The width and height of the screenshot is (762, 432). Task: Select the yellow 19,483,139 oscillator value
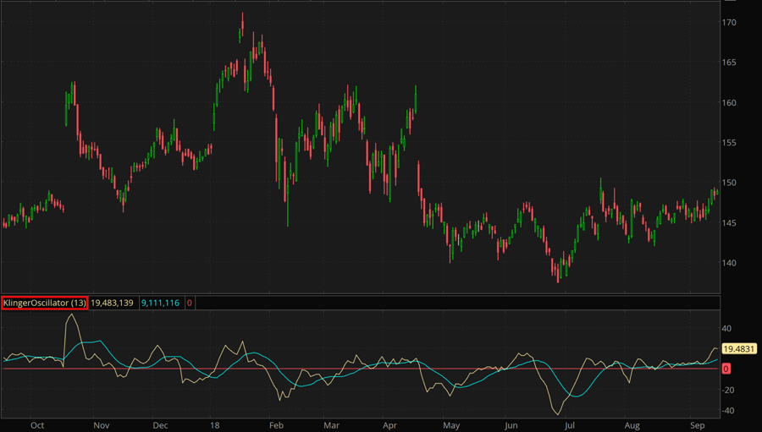113,303
